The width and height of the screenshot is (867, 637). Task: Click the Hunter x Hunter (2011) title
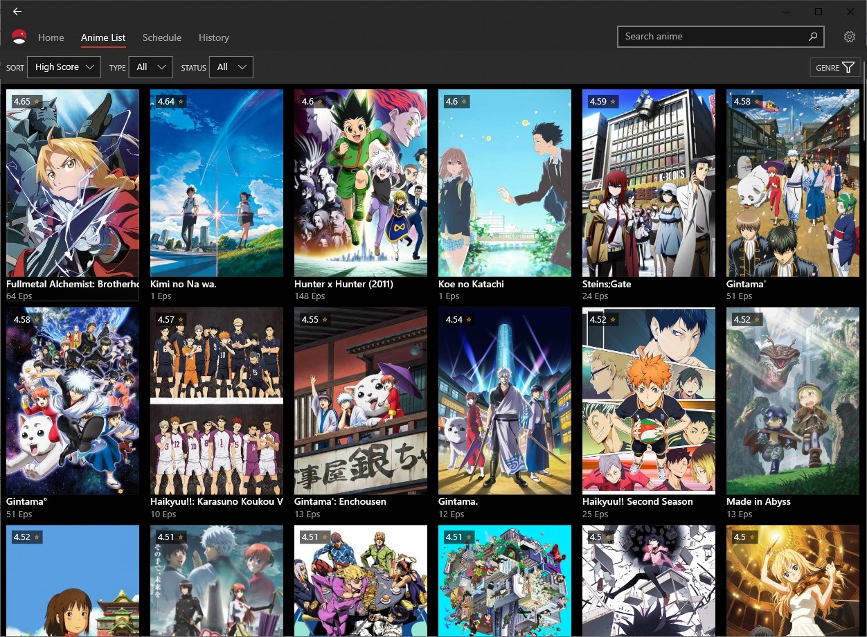343,284
